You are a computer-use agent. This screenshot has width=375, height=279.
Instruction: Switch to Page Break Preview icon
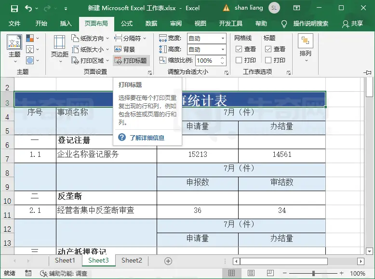[270, 273]
